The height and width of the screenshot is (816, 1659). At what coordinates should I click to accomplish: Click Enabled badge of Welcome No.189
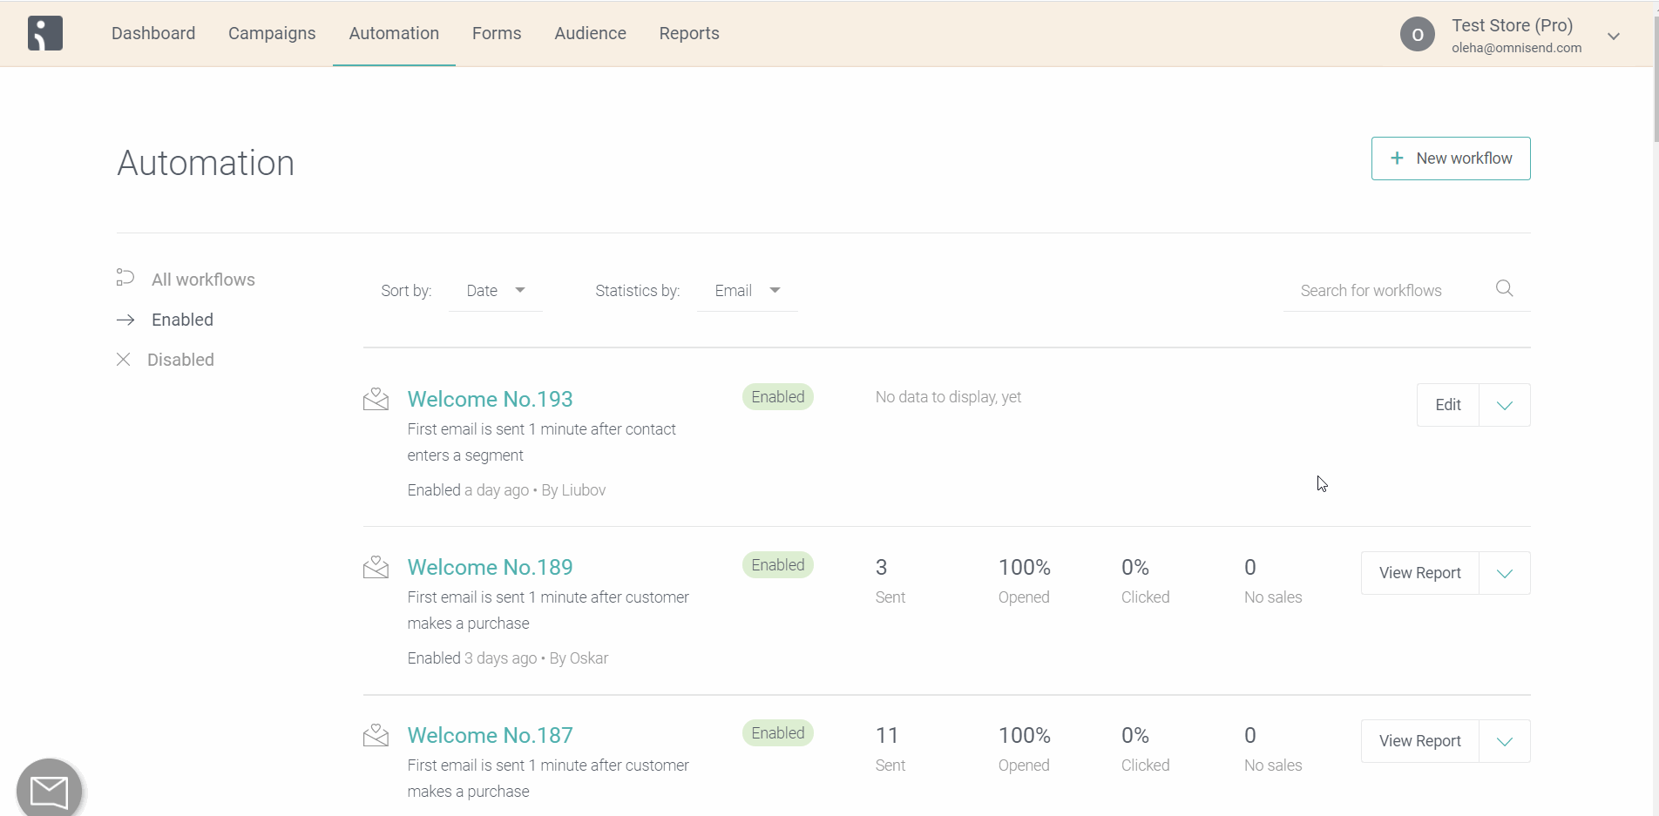click(x=778, y=565)
